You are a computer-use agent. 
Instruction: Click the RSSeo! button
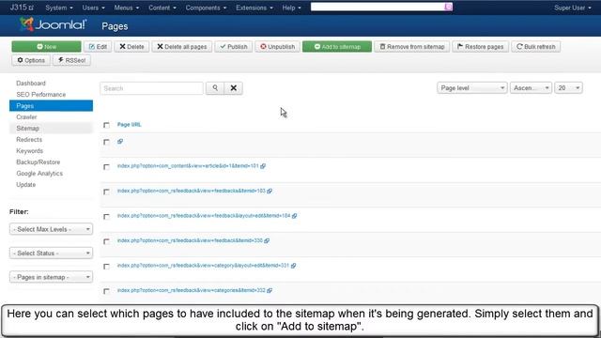click(x=71, y=60)
